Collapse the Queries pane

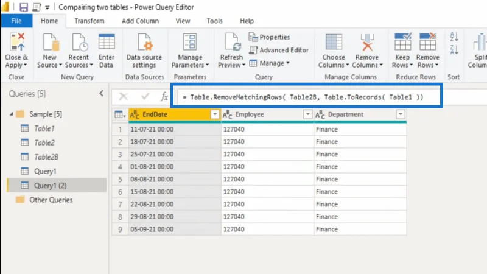[x=101, y=94]
